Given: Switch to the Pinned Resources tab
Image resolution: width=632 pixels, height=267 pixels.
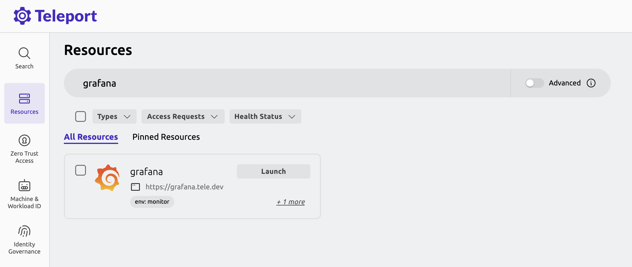Looking at the screenshot, I should (166, 137).
